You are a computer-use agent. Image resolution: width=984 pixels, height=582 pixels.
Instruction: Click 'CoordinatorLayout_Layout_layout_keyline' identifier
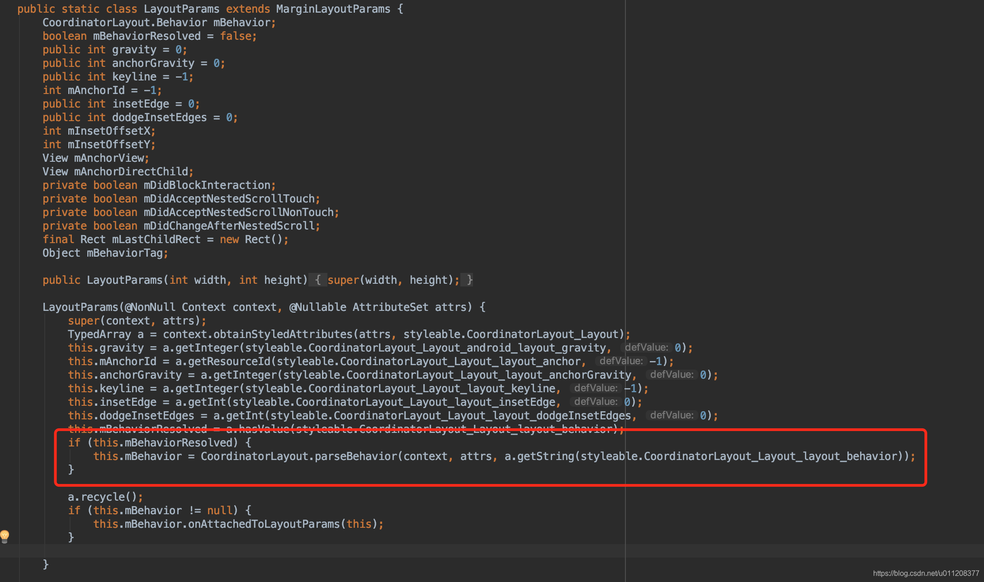[432, 389]
